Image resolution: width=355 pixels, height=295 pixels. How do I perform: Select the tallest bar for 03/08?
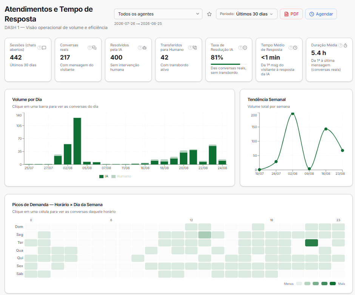click(77, 141)
